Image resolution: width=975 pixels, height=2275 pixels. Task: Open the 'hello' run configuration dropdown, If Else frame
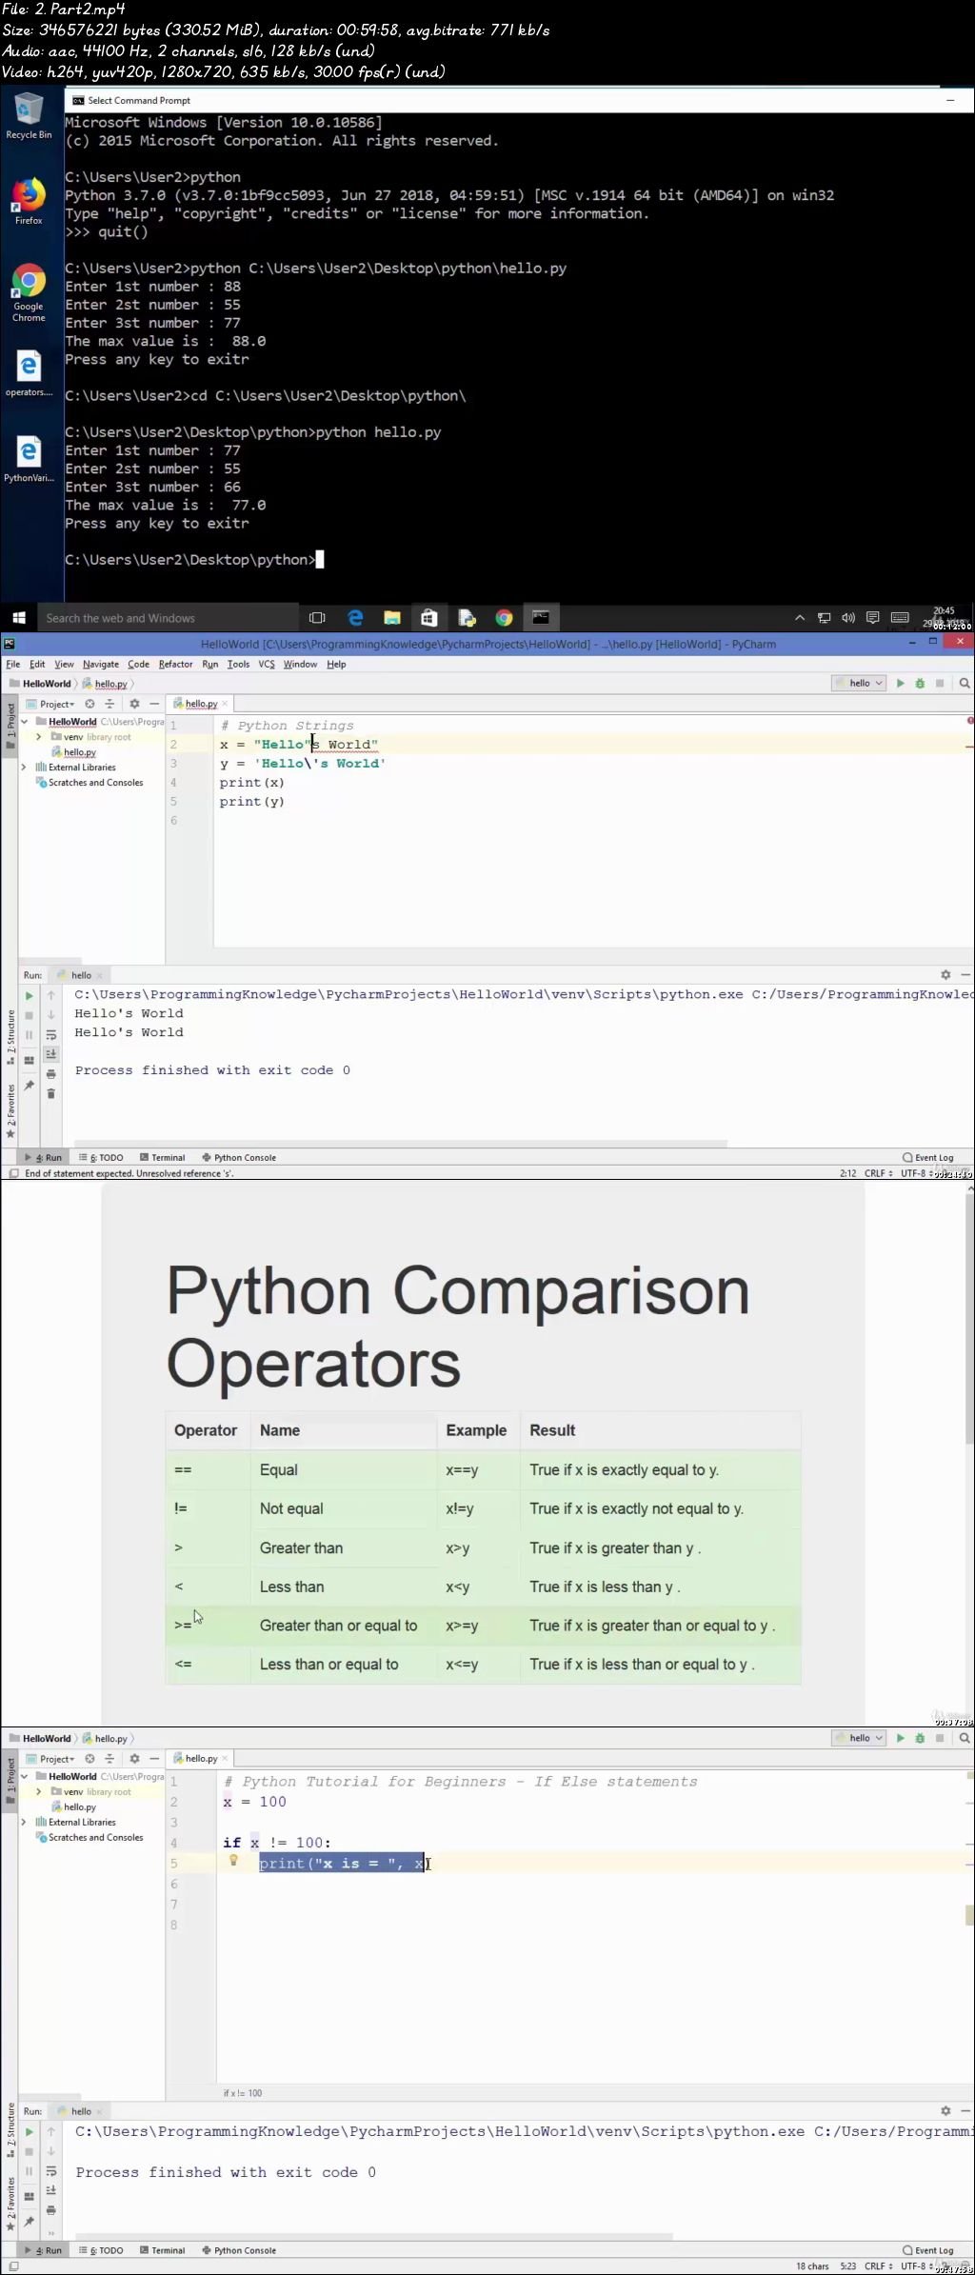pyautogui.click(x=860, y=1738)
